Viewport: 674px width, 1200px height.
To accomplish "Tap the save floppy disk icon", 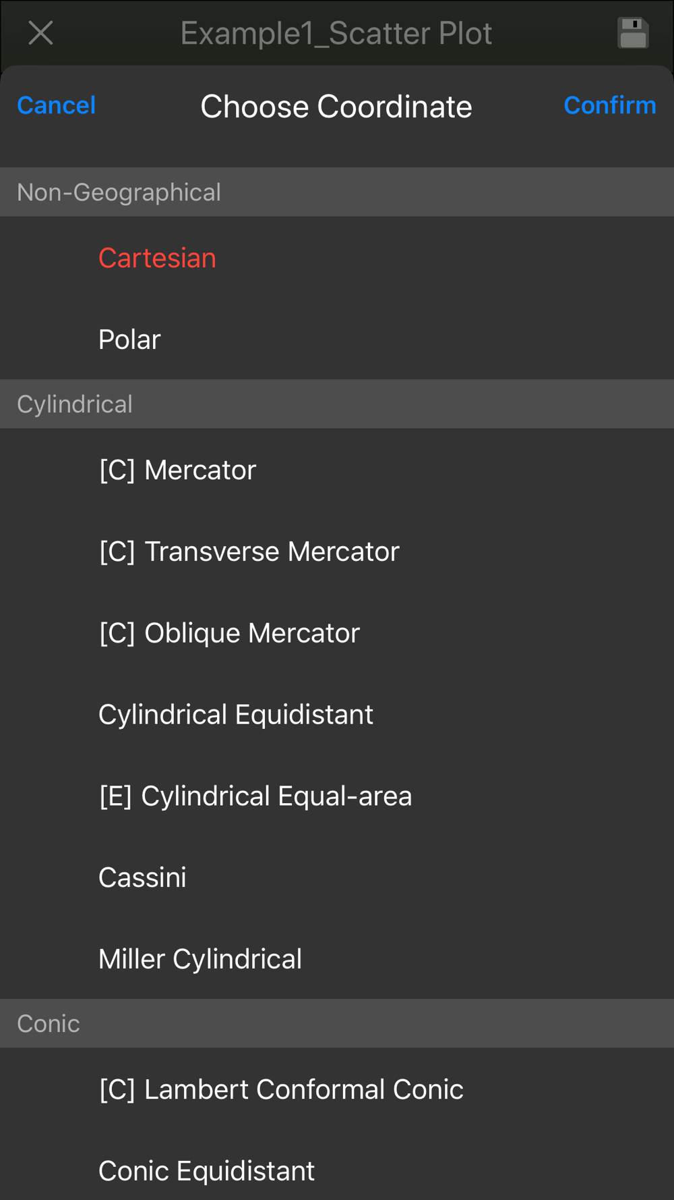I will coord(633,33).
